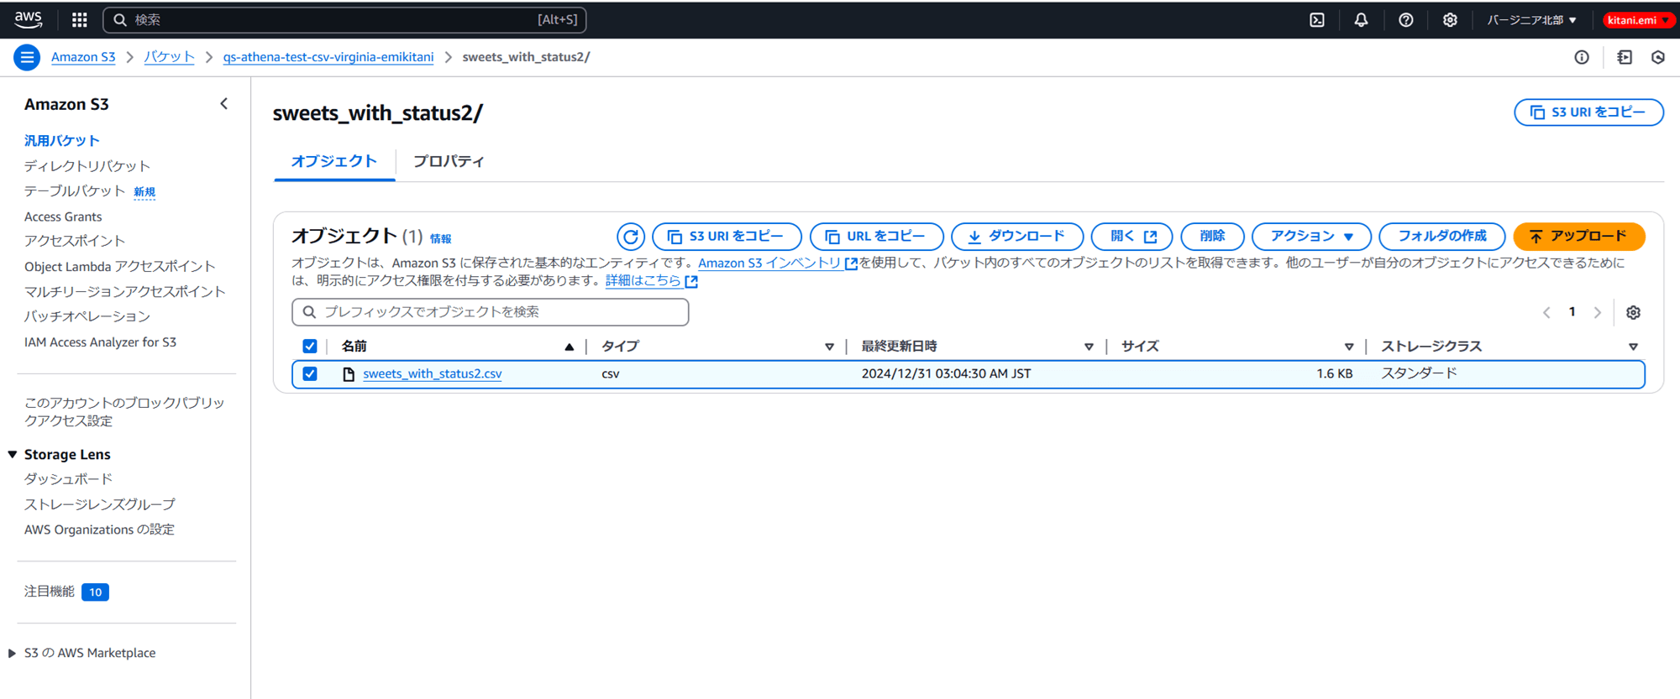
Task: Open ストレージレンズグループ
Action: [x=100, y=504]
